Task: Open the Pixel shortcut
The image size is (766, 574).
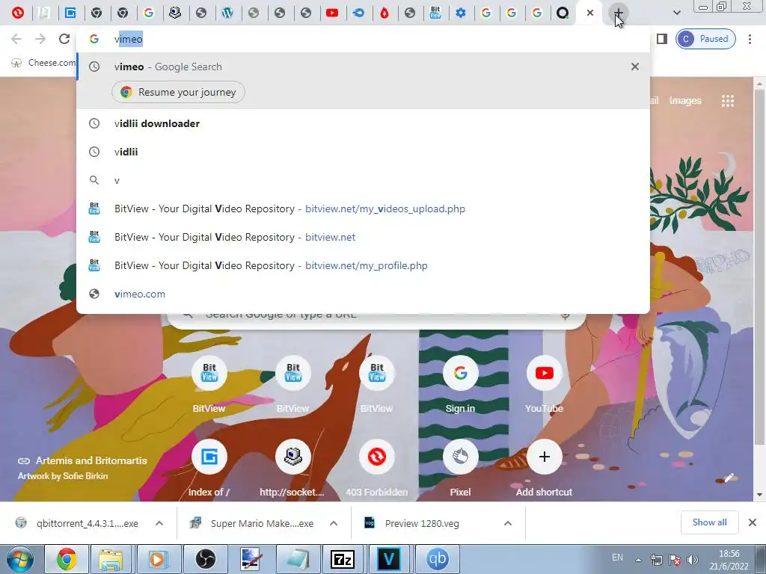Action: click(x=460, y=469)
